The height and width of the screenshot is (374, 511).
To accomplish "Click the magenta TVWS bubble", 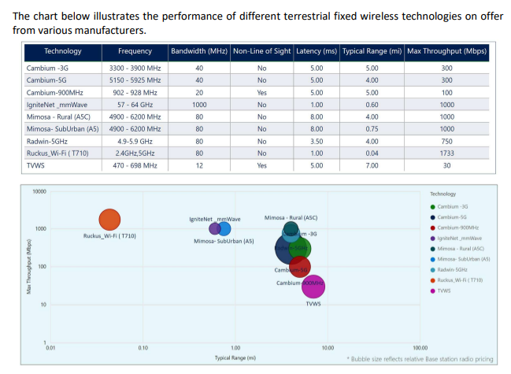I will click(313, 287).
